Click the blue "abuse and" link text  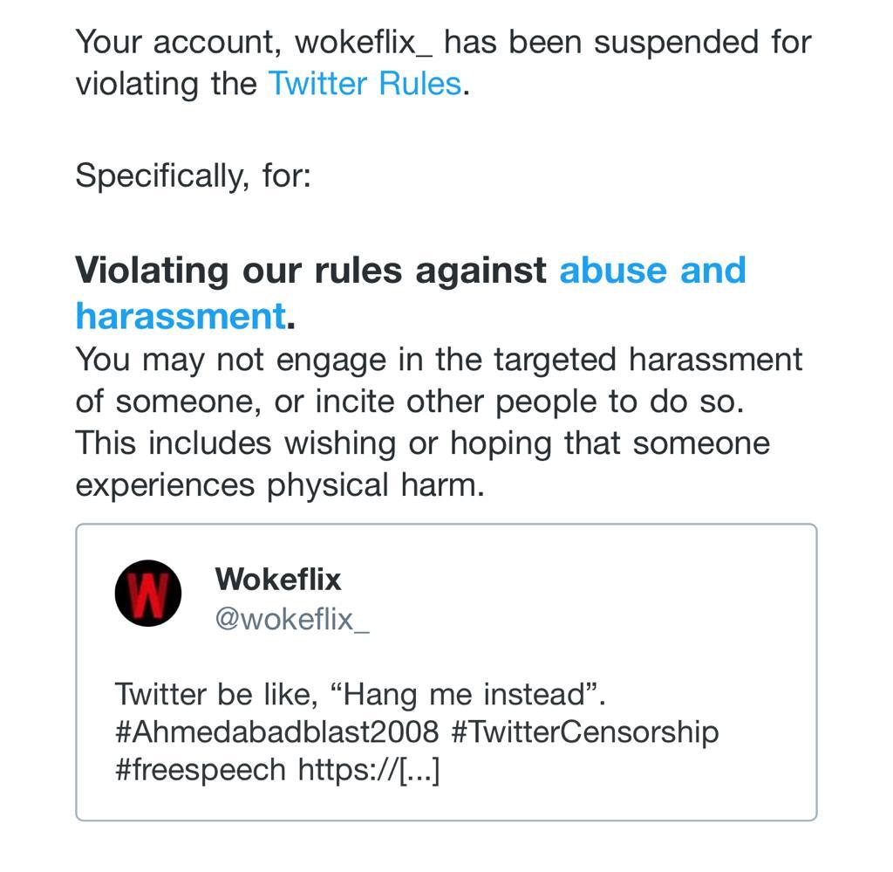coord(652,270)
